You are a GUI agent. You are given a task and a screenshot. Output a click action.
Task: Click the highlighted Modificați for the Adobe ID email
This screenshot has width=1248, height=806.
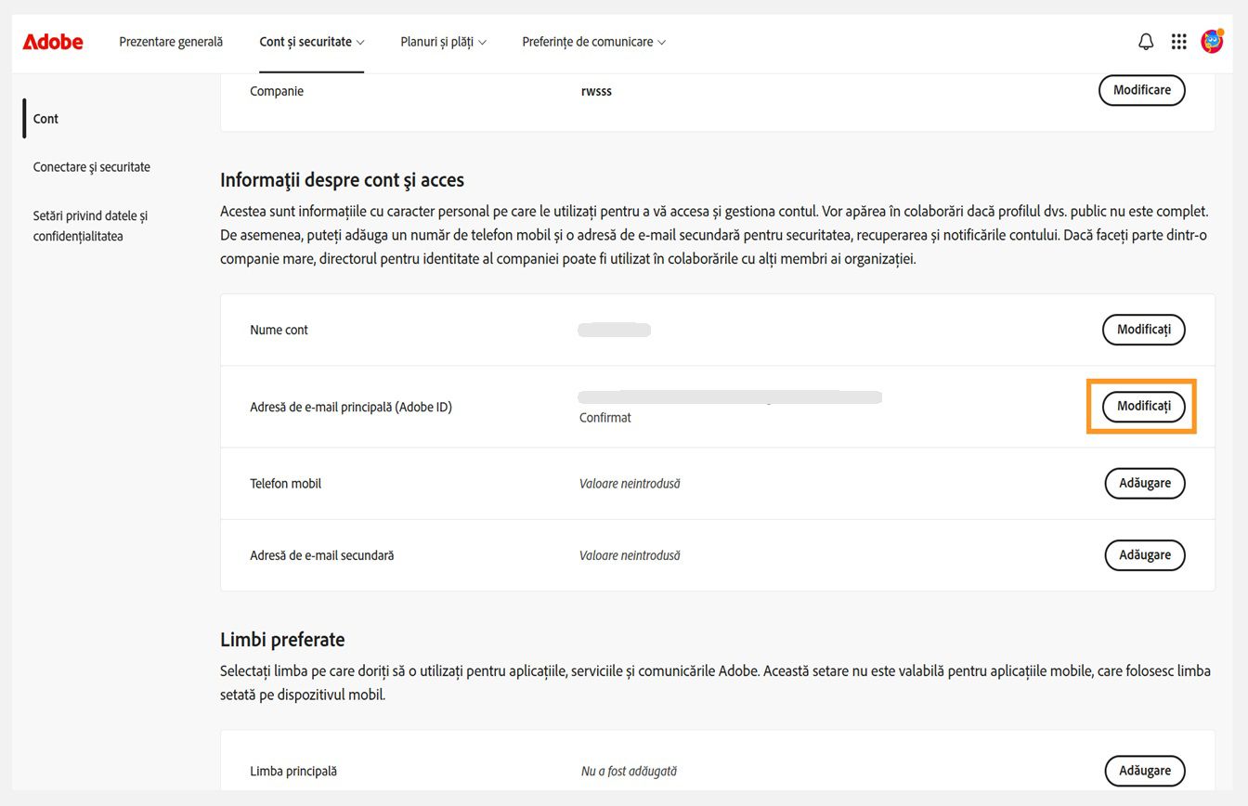(x=1143, y=406)
